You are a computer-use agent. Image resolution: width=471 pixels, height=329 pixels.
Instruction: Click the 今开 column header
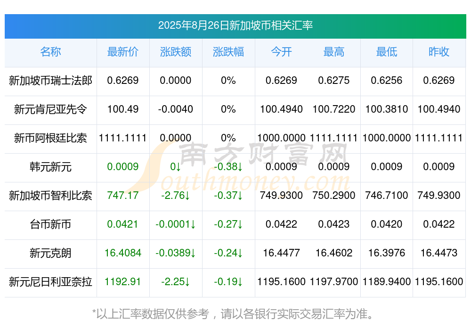pos(281,52)
